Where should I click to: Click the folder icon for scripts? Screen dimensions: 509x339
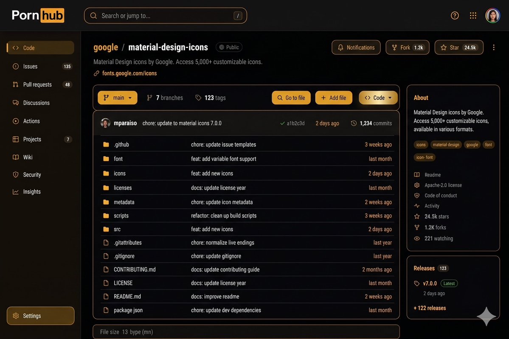click(106, 216)
